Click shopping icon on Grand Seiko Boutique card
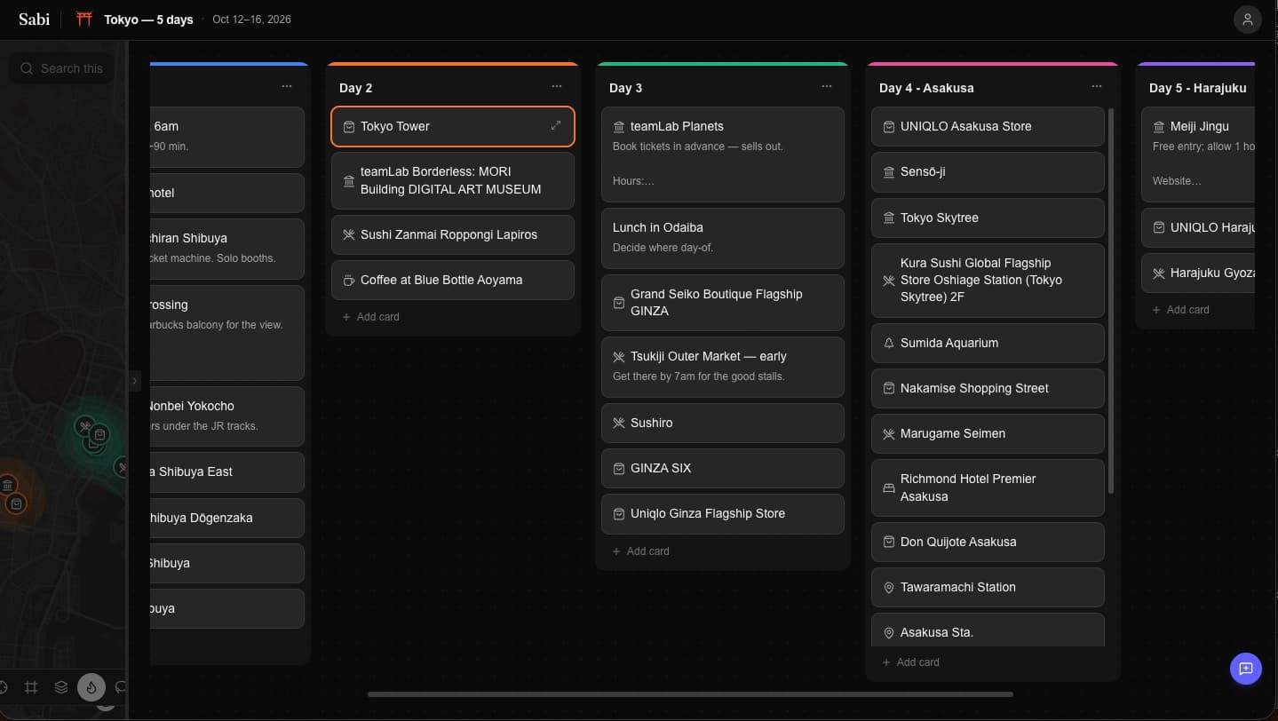Screen dimensions: 1278x721 point(619,303)
